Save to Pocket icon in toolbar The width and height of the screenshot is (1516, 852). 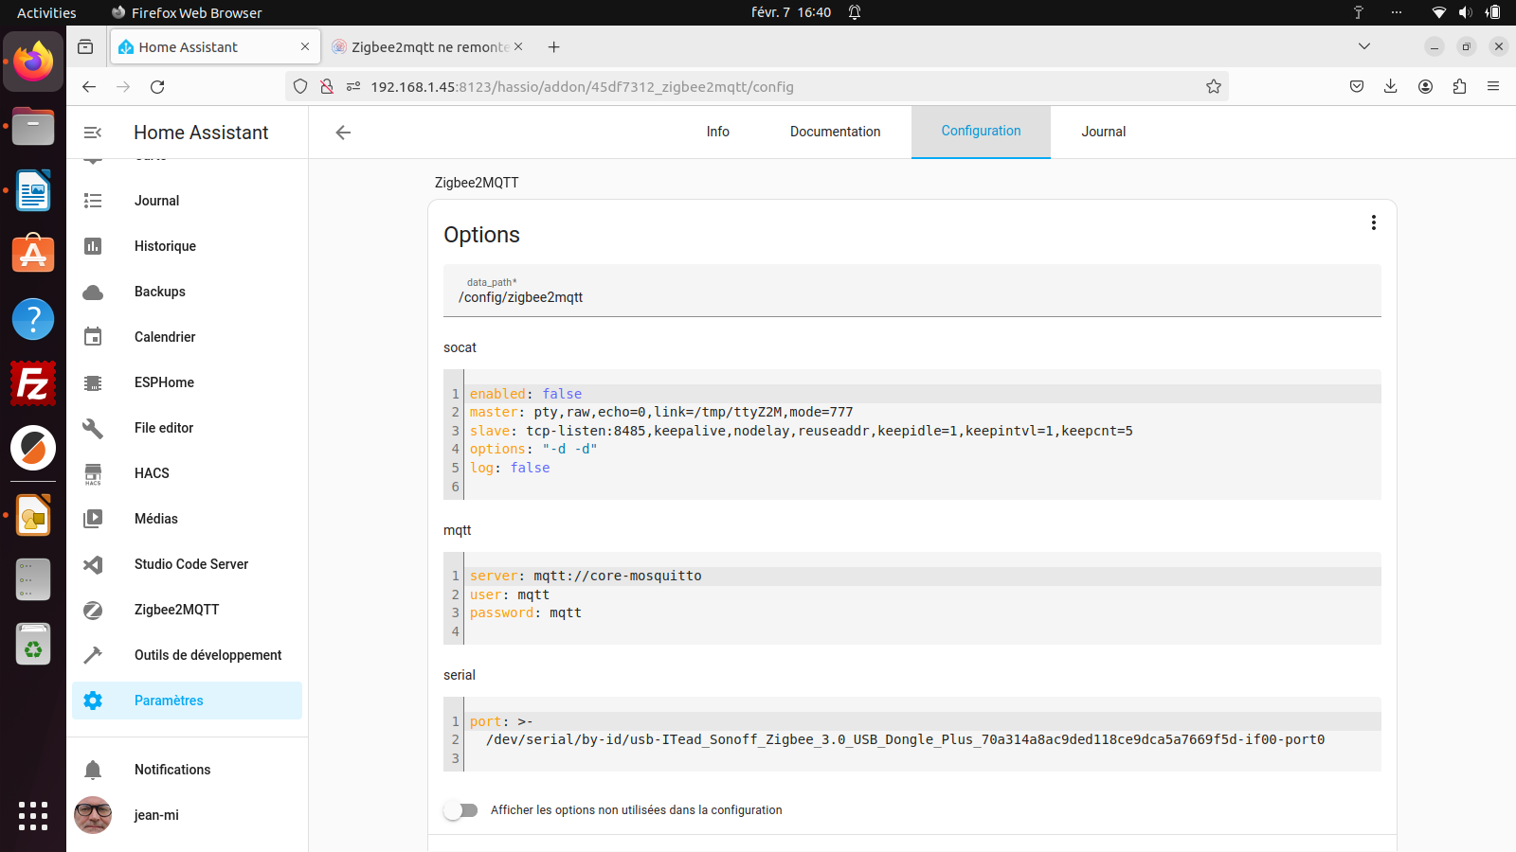coord(1357,86)
